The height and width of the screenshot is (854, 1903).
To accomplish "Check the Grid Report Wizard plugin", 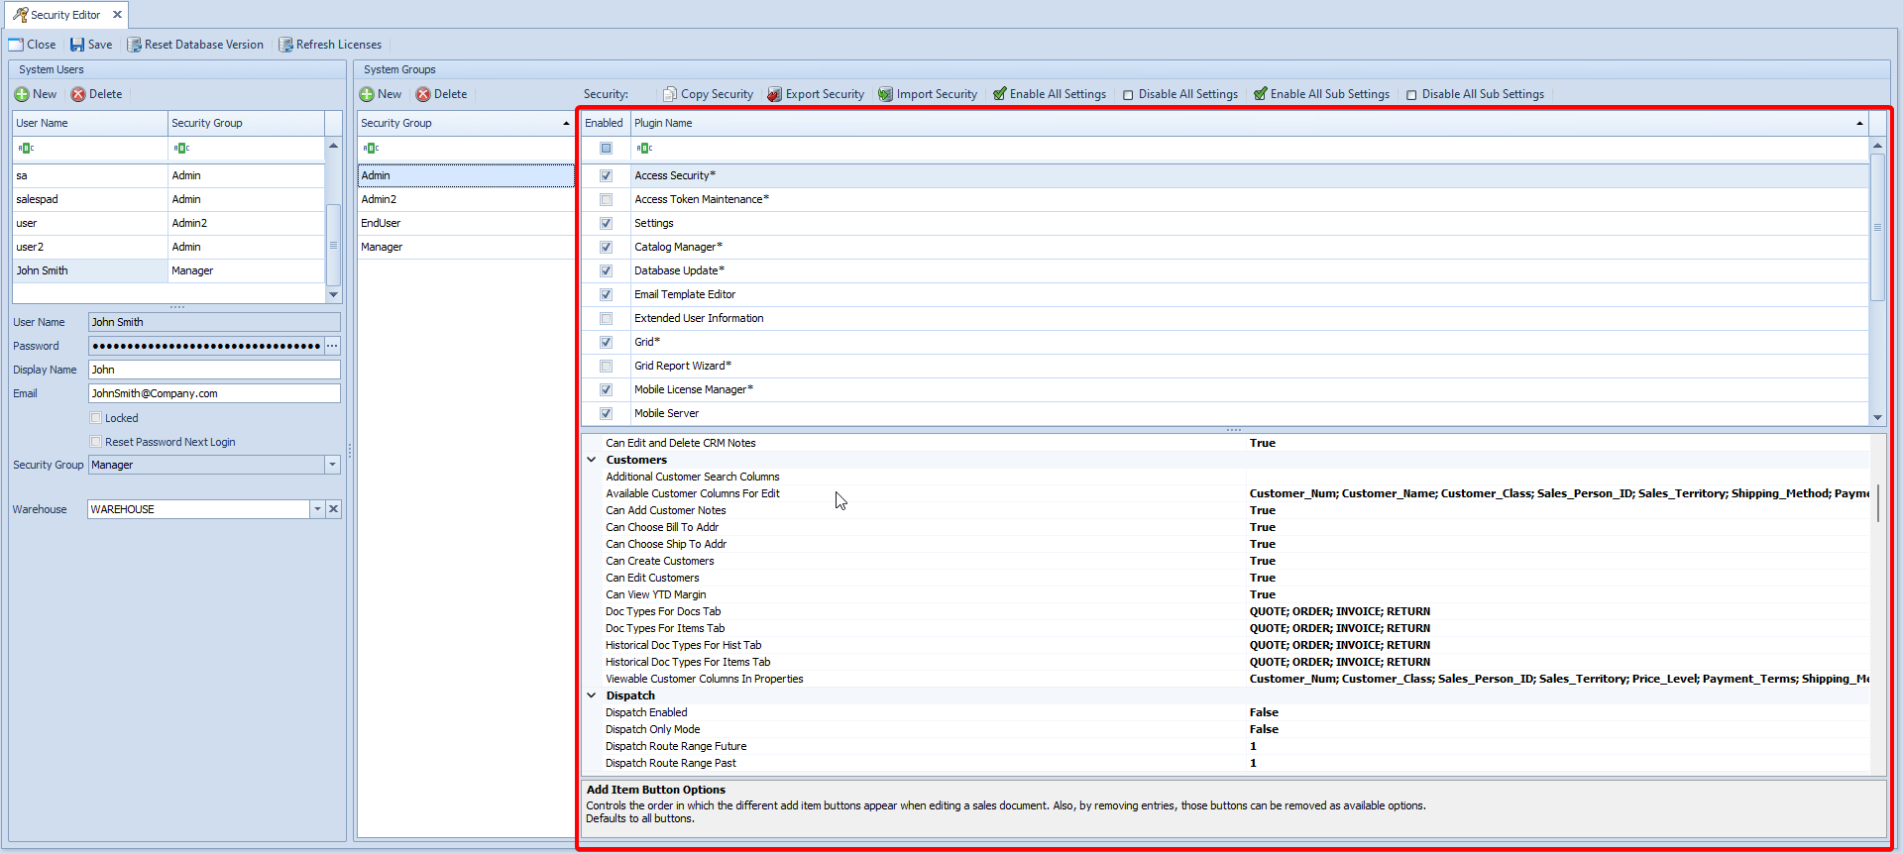I will point(607,367).
